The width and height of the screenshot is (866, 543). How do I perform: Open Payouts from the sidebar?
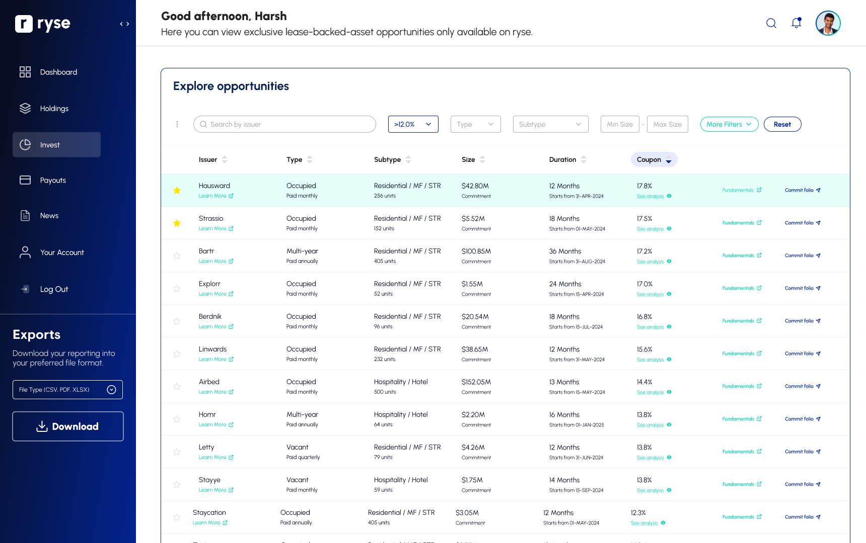[x=53, y=180]
